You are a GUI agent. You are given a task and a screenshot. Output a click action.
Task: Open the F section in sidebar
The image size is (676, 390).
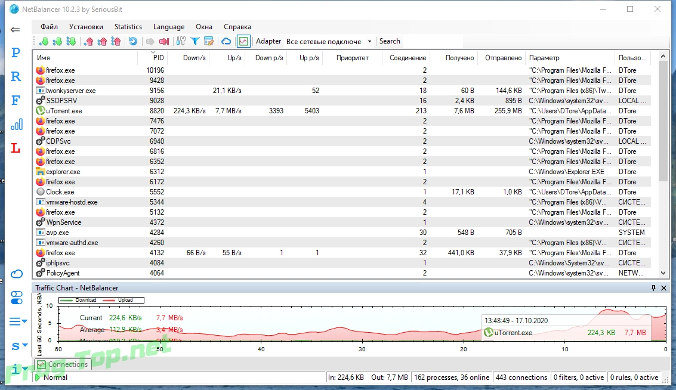coord(16,100)
